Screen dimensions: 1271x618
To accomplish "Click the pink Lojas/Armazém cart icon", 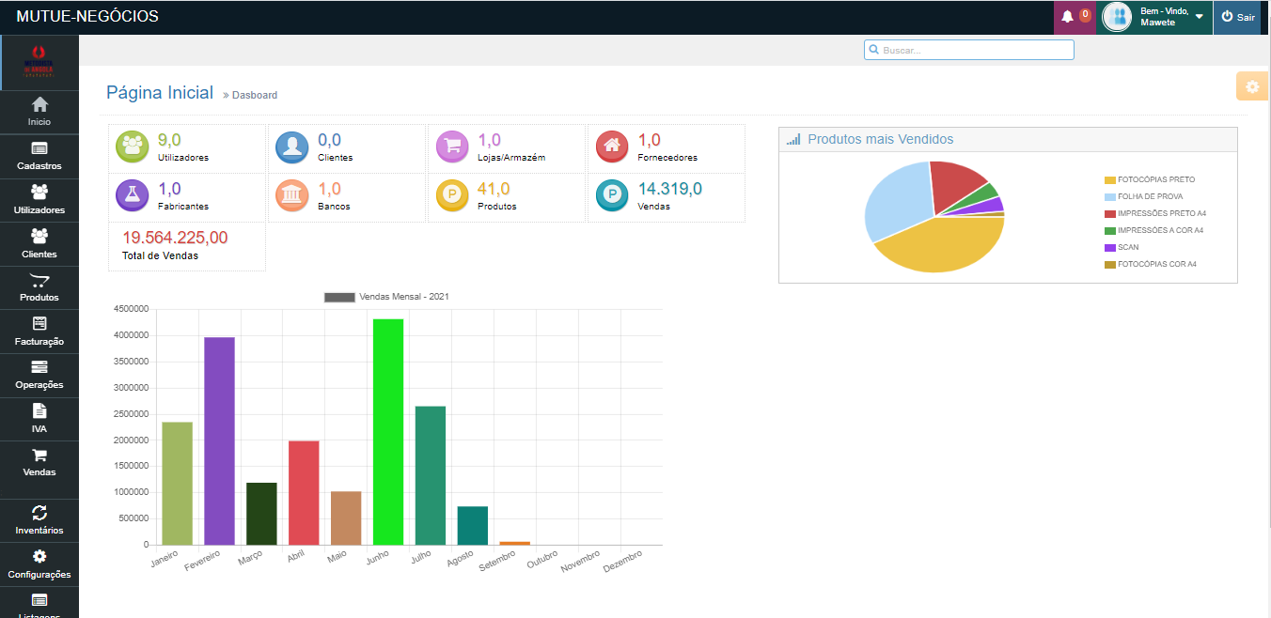I will point(452,147).
